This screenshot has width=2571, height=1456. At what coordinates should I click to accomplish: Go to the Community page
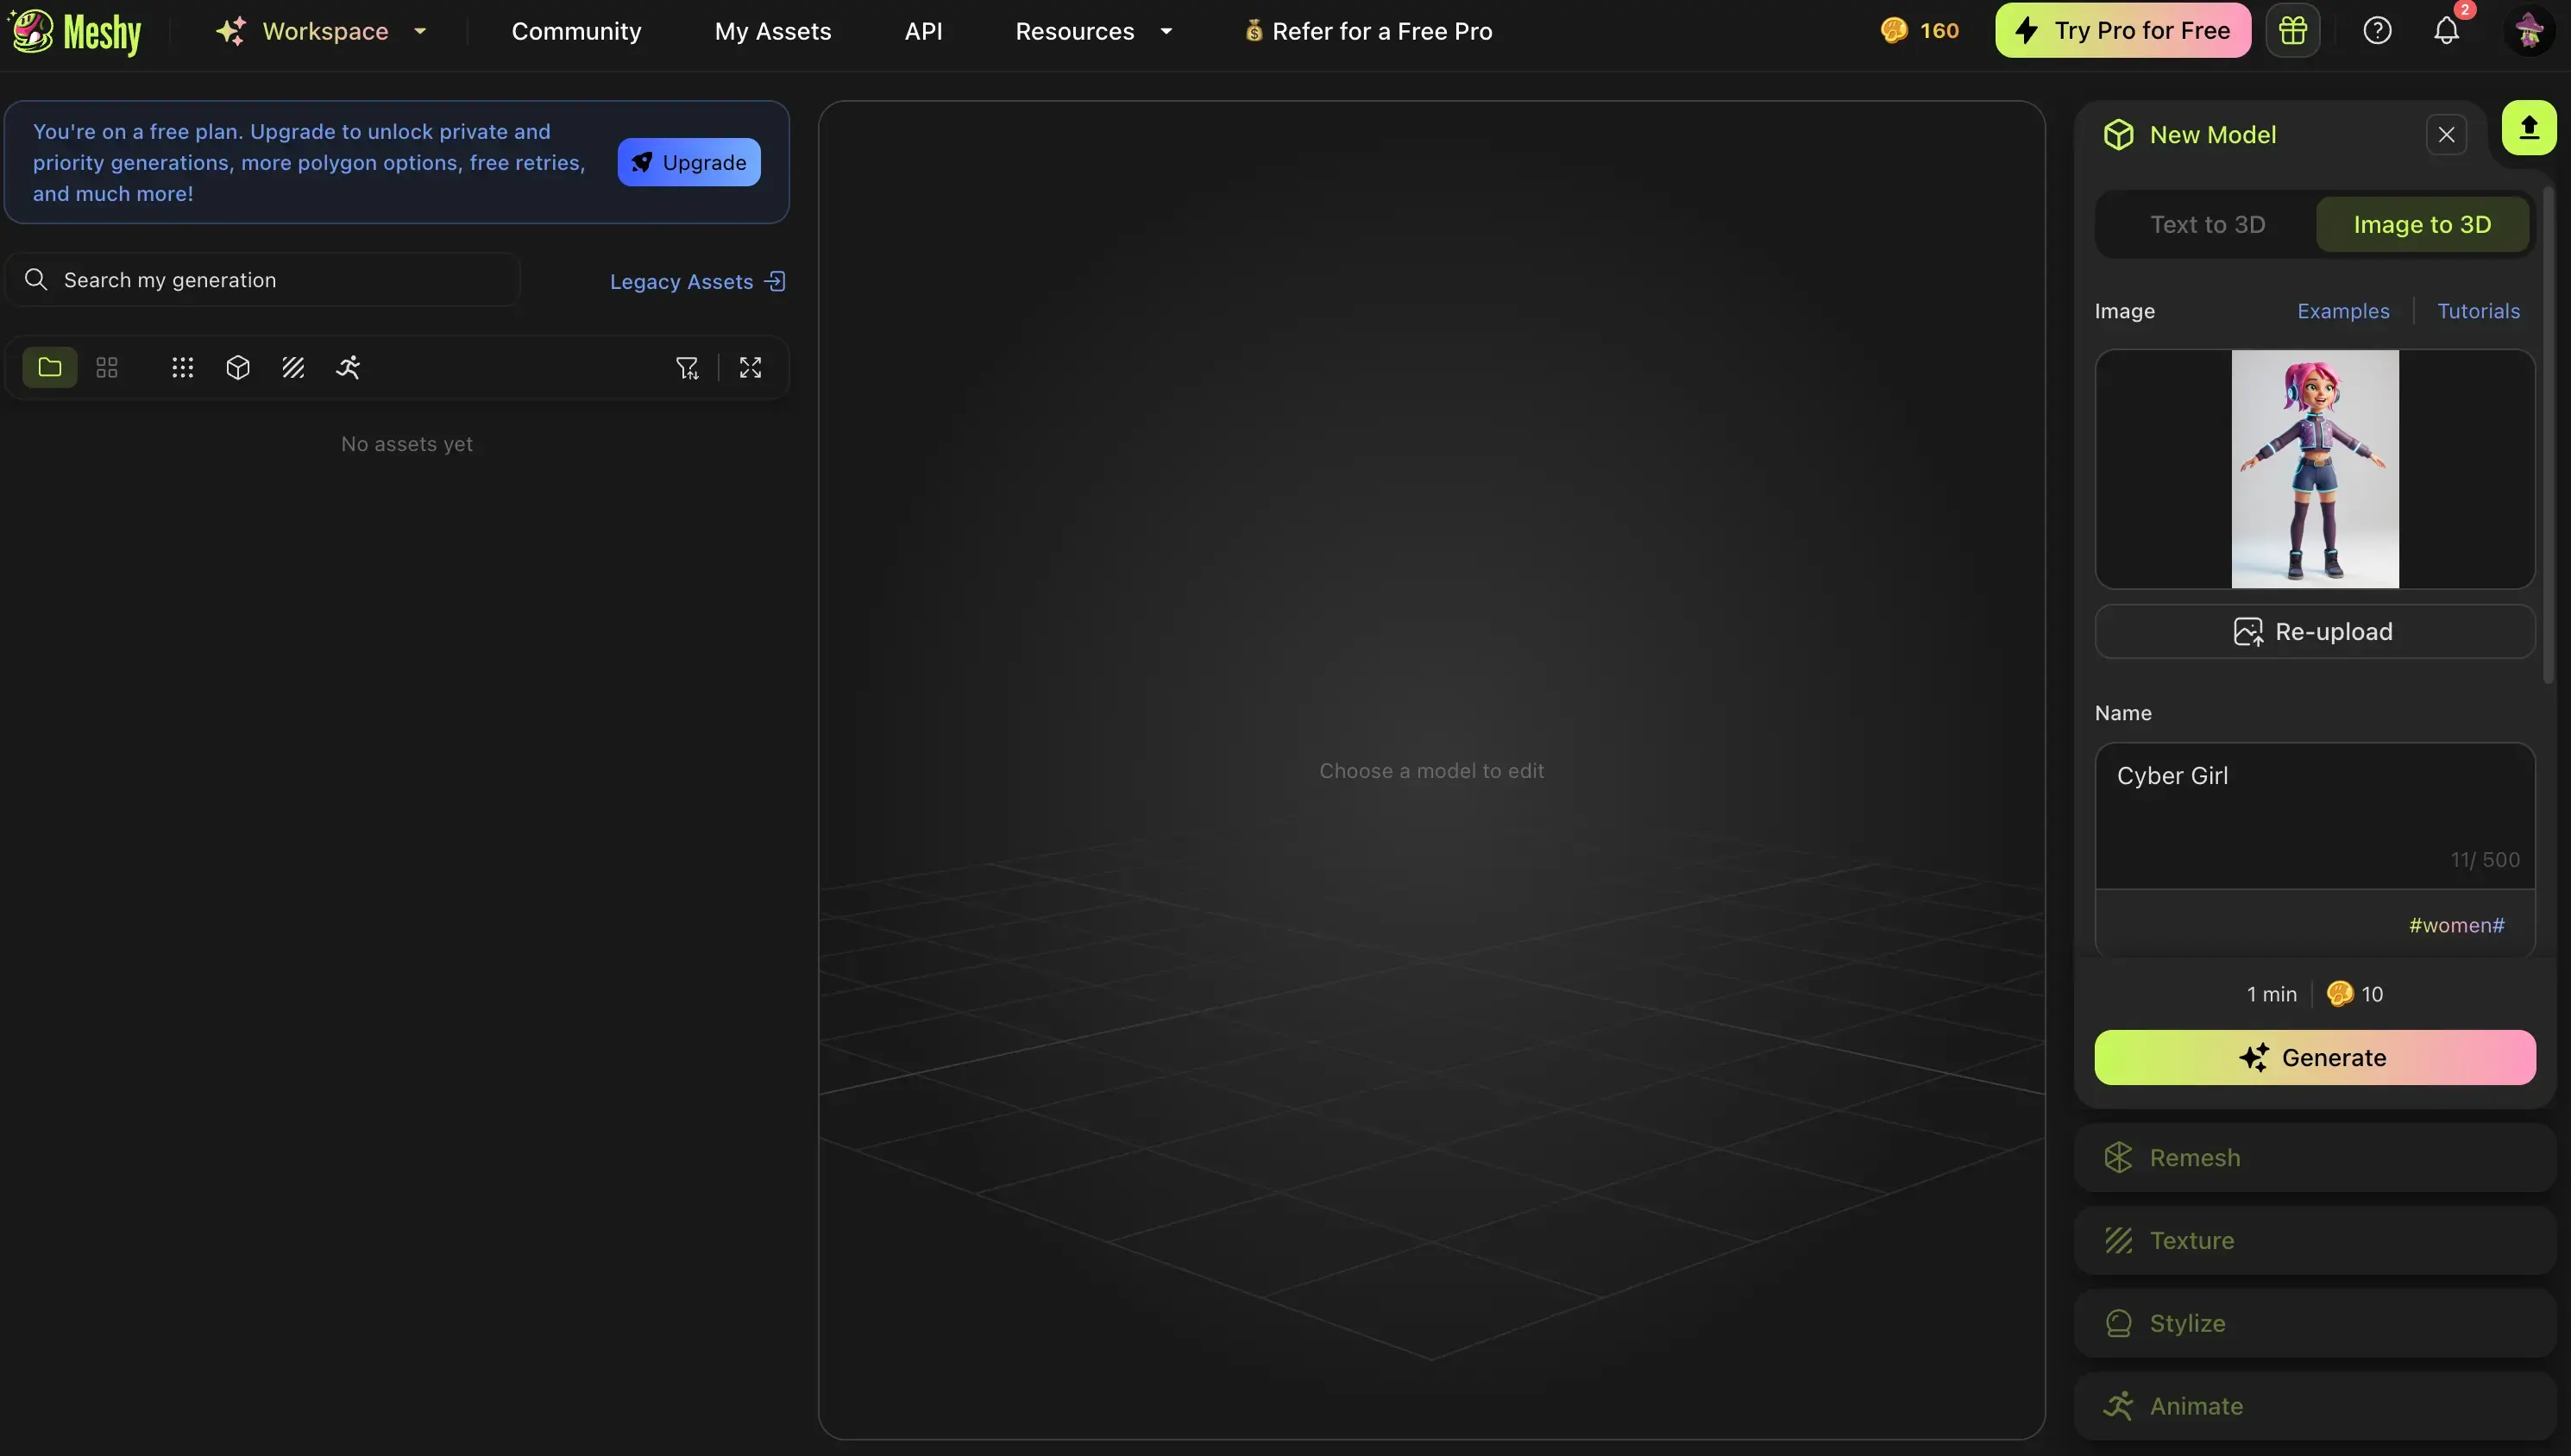[x=576, y=31]
